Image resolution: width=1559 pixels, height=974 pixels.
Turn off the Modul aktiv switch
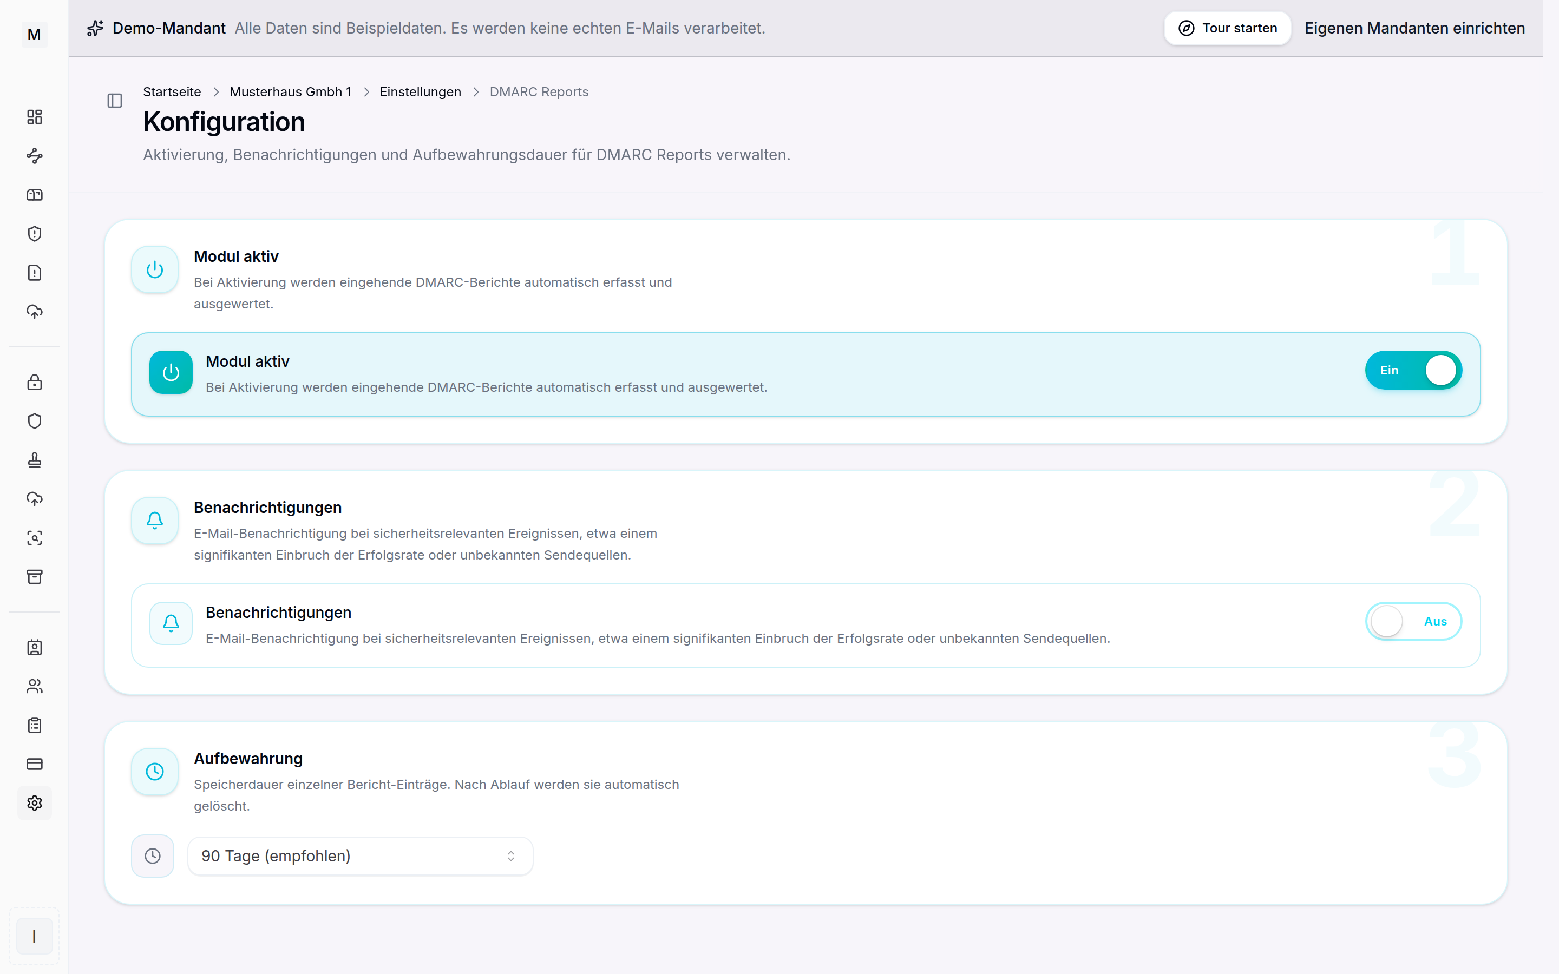[x=1413, y=371]
